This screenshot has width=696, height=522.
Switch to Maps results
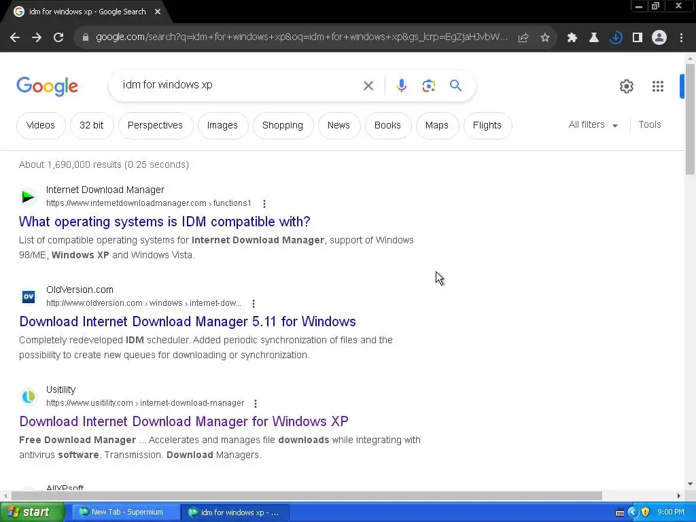point(437,126)
